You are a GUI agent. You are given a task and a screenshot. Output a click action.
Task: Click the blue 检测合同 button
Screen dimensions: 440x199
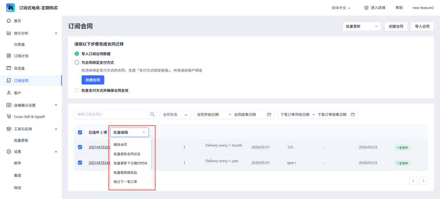coord(93,80)
